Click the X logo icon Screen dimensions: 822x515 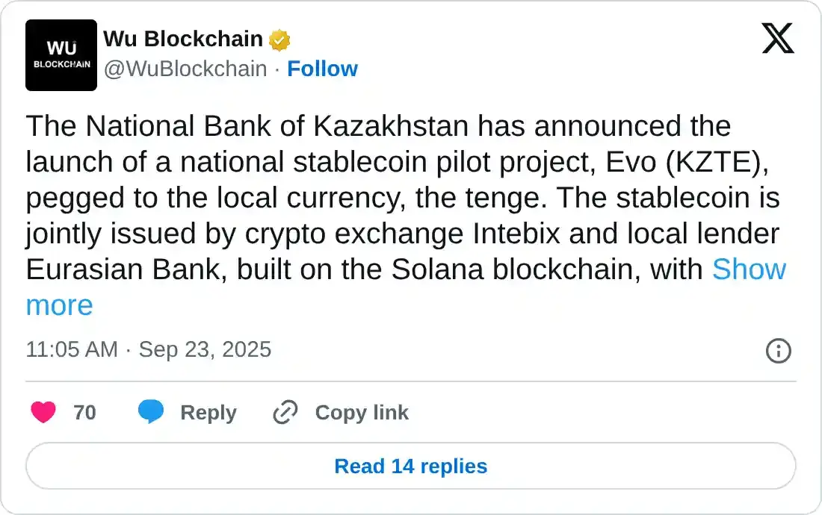click(x=778, y=37)
